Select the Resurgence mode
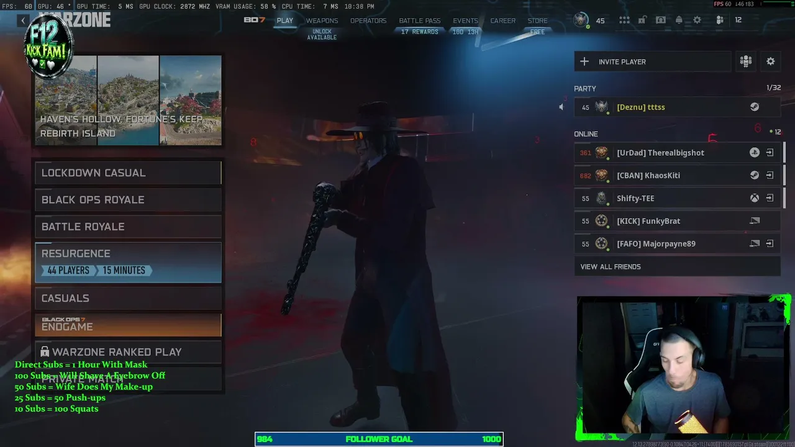Viewport: 795px width, 447px height. 128,262
